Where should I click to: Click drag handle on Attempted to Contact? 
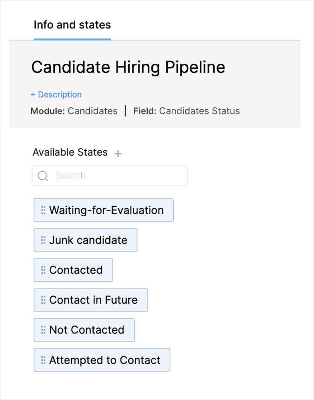(x=43, y=360)
